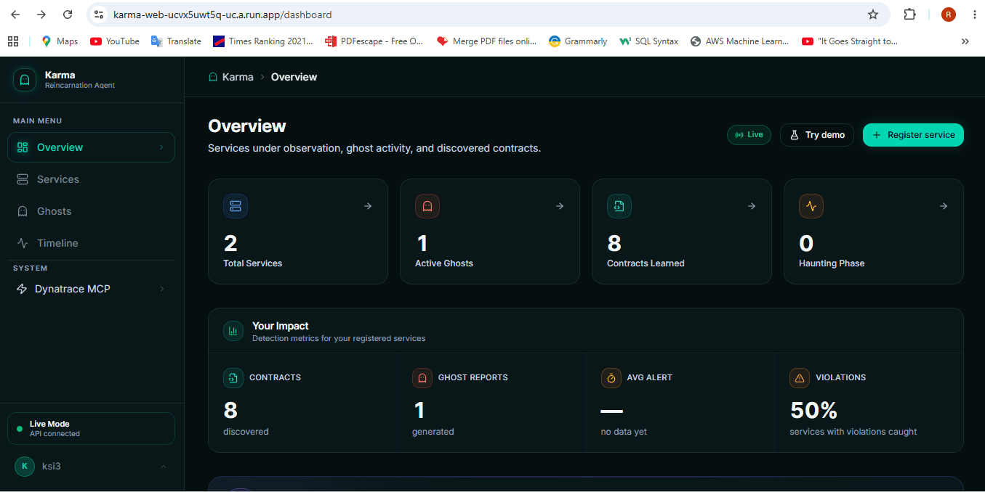Click the AVG ALERT stopwatch icon
Image resolution: width=985 pixels, height=492 pixels.
click(611, 378)
